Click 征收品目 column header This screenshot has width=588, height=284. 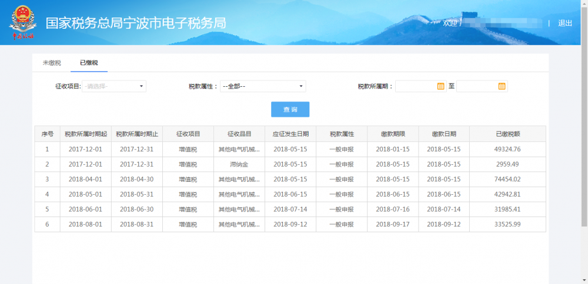239,134
